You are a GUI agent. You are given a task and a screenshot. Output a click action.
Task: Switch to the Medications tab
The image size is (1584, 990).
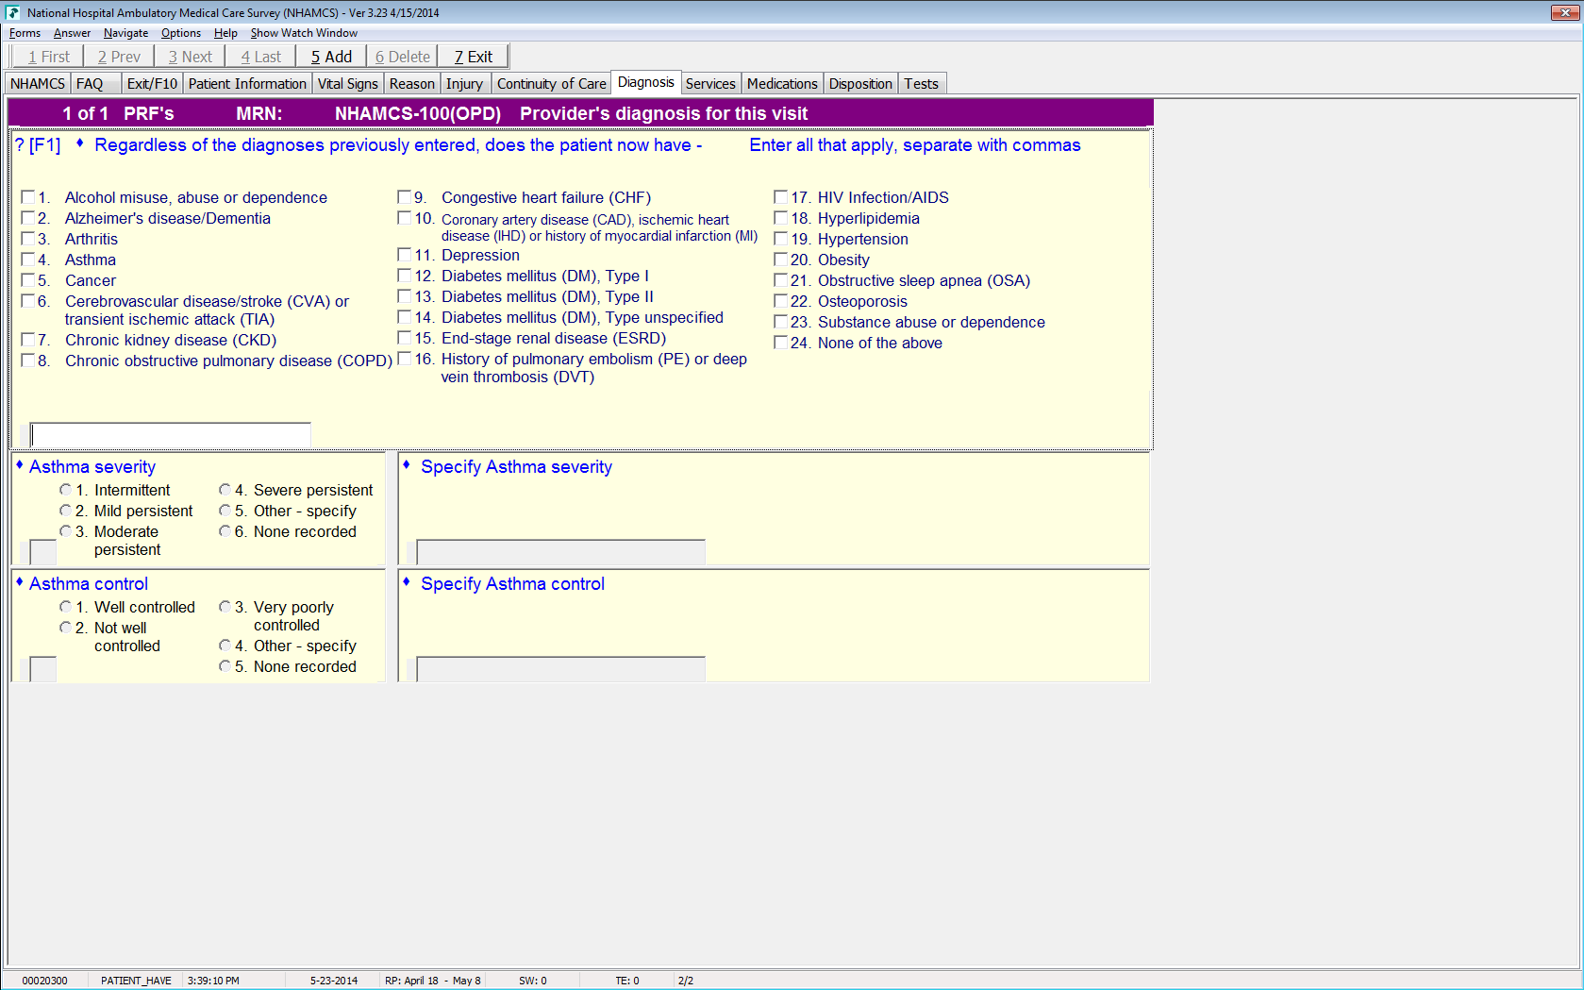tap(781, 84)
